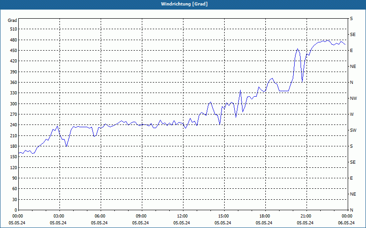Image resolution: width=366 pixels, height=228 pixels.
Task: Click the 210 degree axis label
Action: (14, 135)
